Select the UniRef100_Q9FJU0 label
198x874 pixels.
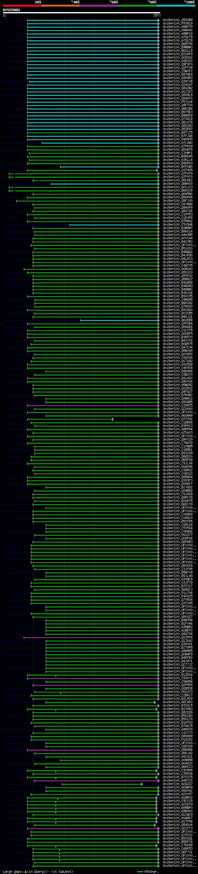coord(178,201)
